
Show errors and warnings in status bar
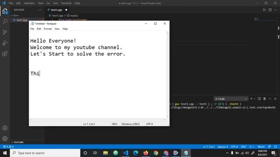tap(8, 147)
